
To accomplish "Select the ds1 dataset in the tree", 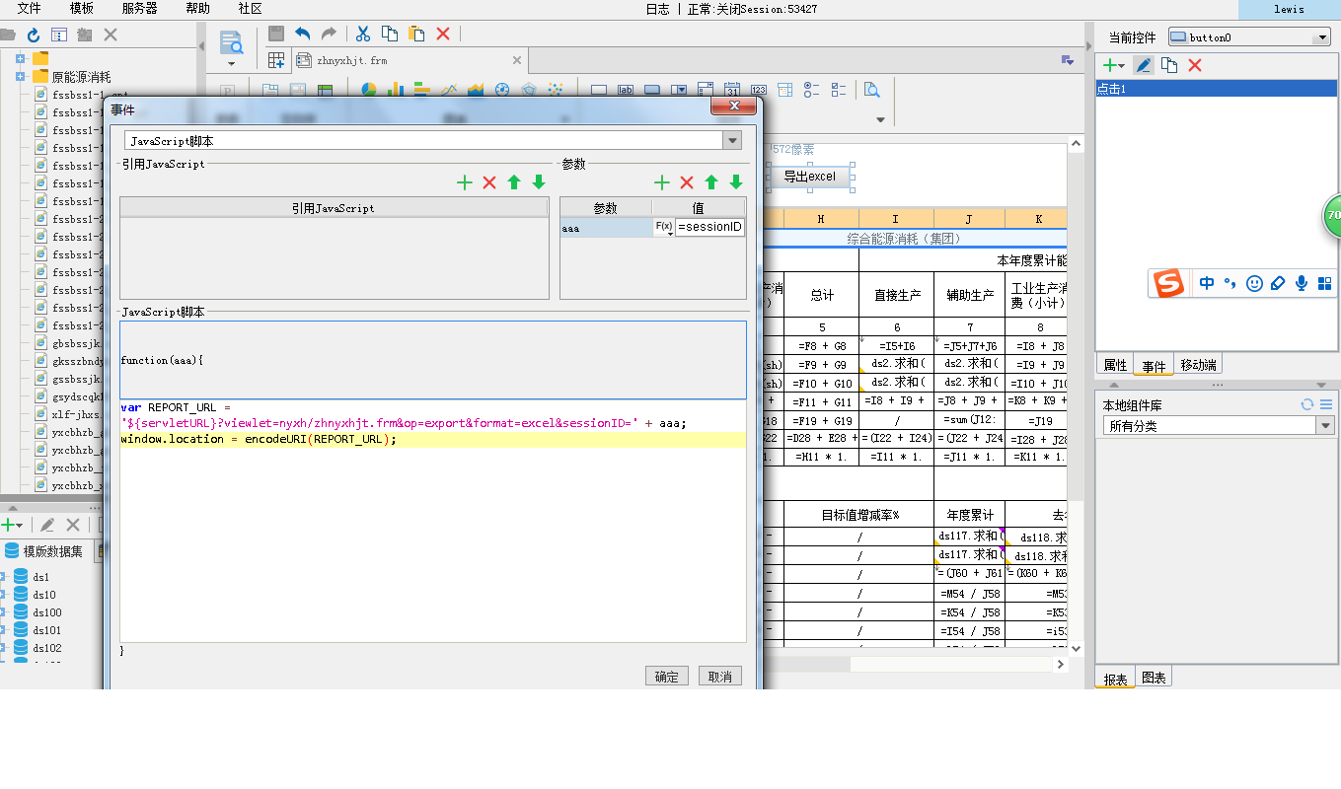I will (x=40, y=577).
